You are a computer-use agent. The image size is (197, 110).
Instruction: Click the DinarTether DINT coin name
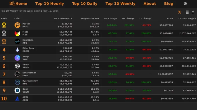(29, 74)
